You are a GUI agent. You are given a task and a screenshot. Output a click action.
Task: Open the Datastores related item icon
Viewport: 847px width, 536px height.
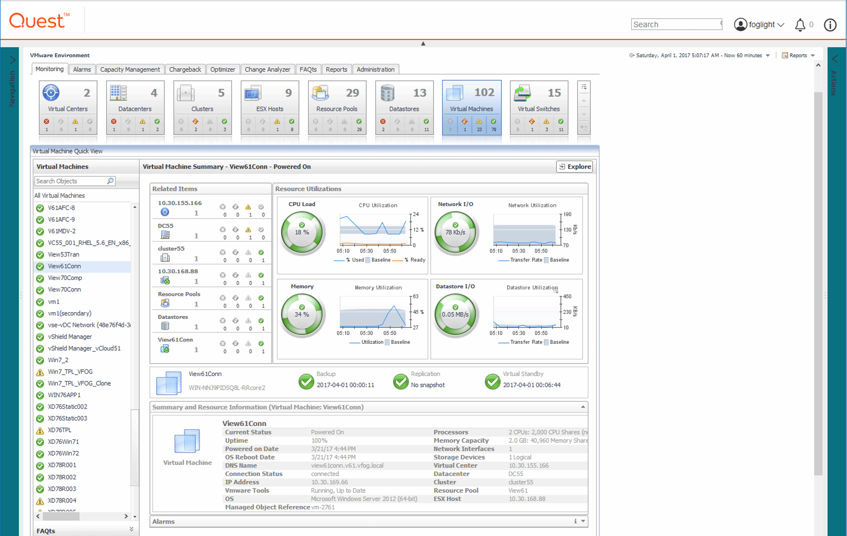(165, 326)
